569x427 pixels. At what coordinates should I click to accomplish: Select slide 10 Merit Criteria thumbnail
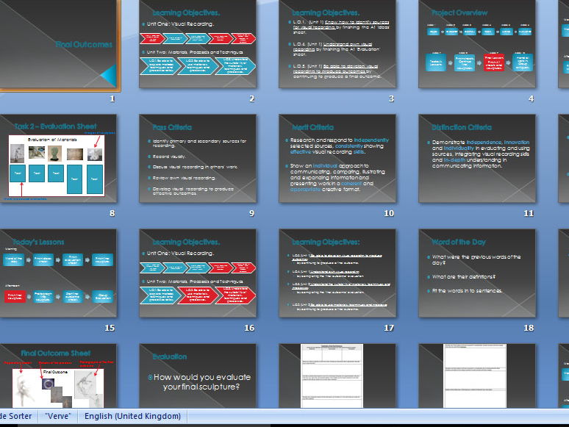click(337, 158)
